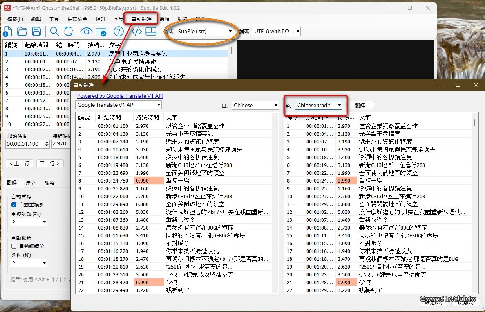485x312 pixels.
Task: Open the target Chinese traditional dropdown
Action: [x=319, y=105]
